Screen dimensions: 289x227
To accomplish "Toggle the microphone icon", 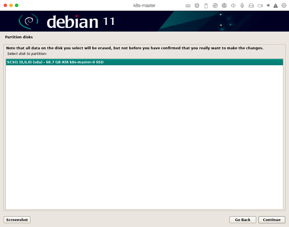I will [x=242, y=6].
